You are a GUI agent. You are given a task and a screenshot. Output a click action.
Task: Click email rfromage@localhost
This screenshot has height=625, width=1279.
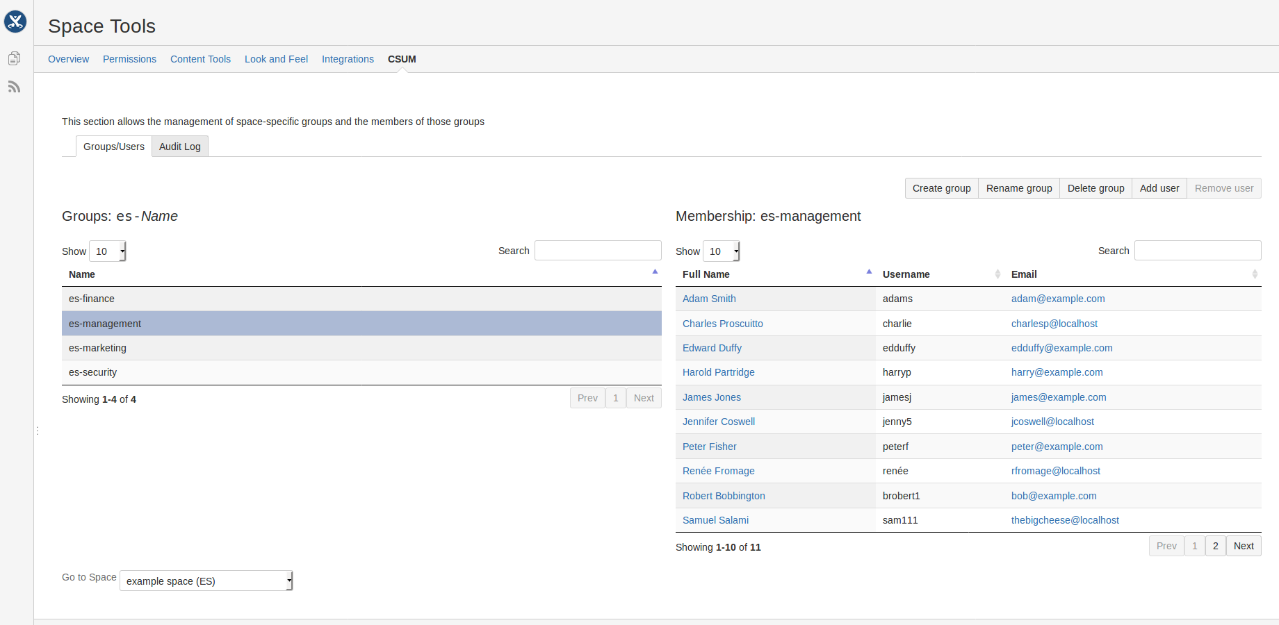tap(1056, 471)
